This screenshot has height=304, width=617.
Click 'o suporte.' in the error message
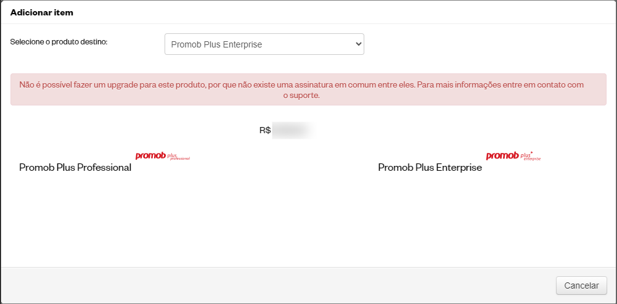click(301, 96)
